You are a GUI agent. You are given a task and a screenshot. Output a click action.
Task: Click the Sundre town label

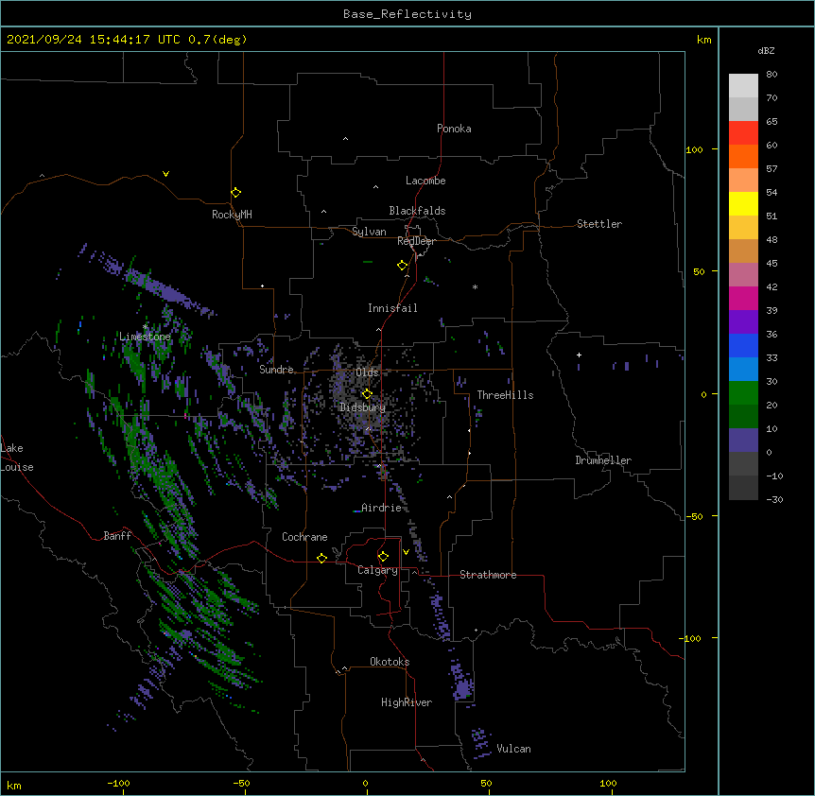[276, 370]
